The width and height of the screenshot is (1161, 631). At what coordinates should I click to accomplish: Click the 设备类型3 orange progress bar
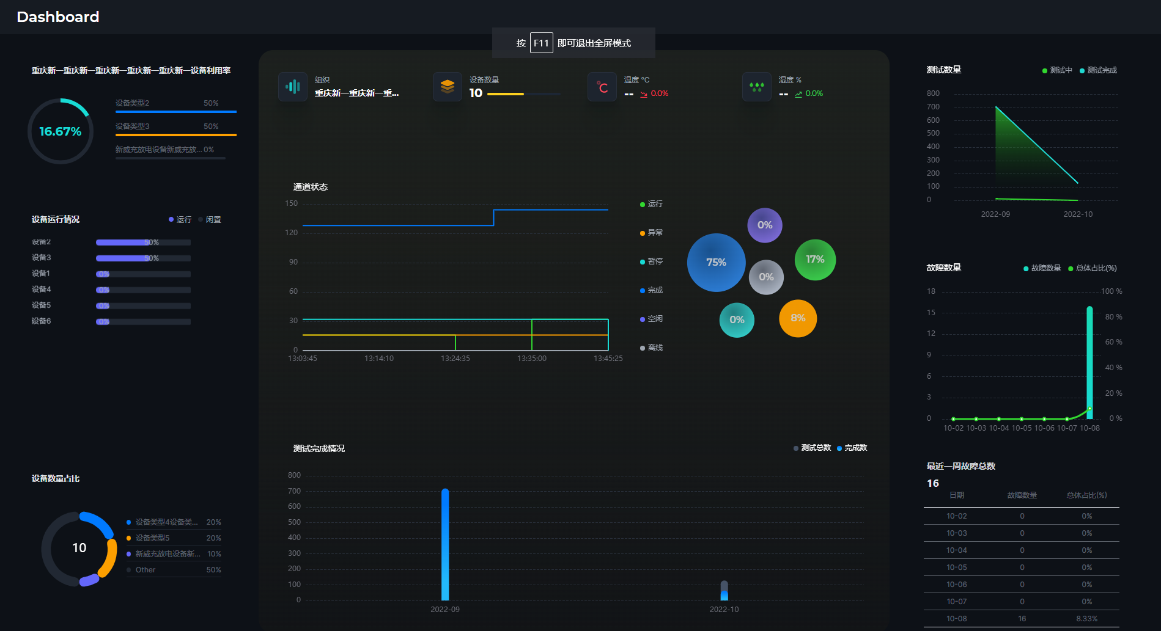pyautogui.click(x=176, y=135)
